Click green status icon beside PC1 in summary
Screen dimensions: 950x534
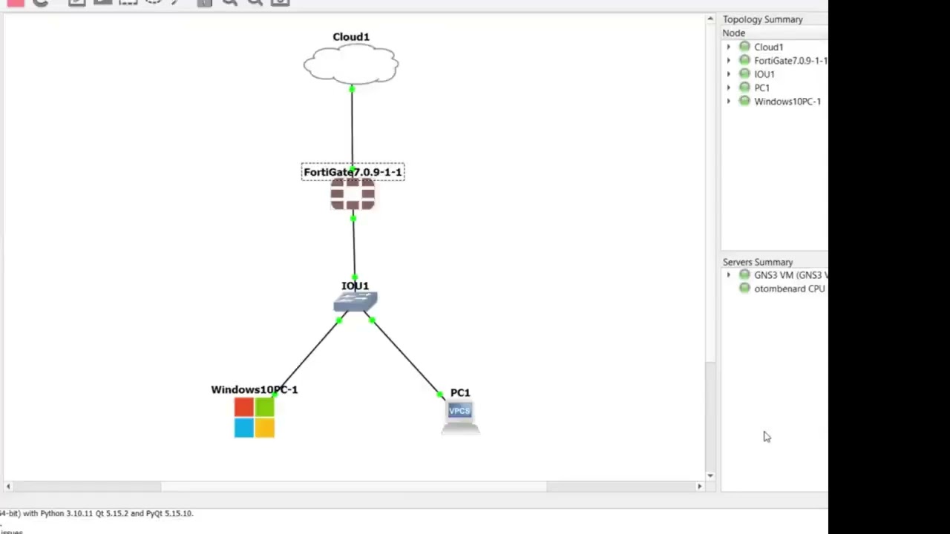[x=744, y=88]
